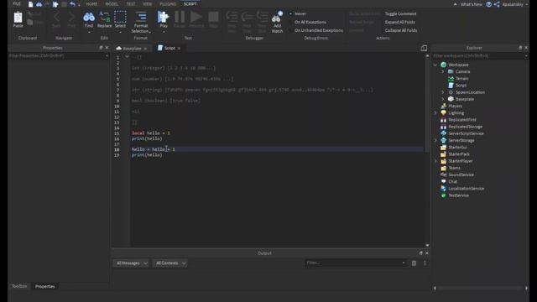Switch to the MODEL ribbon tab
Image resolution: width=537 pixels, height=302 pixels.
[x=112, y=4]
